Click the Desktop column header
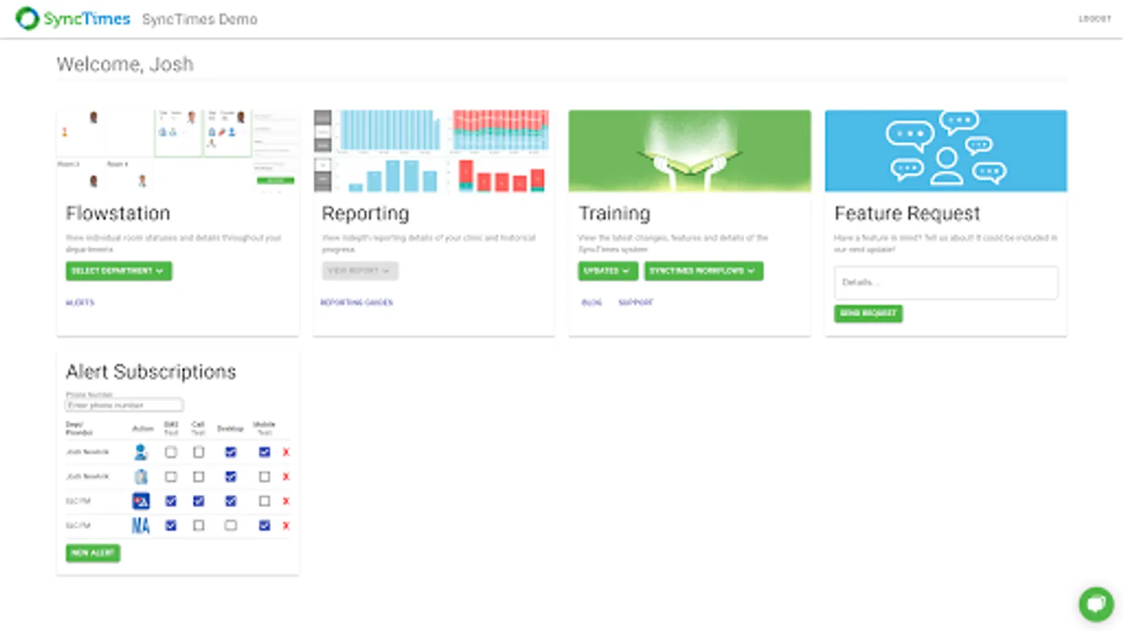 click(230, 428)
